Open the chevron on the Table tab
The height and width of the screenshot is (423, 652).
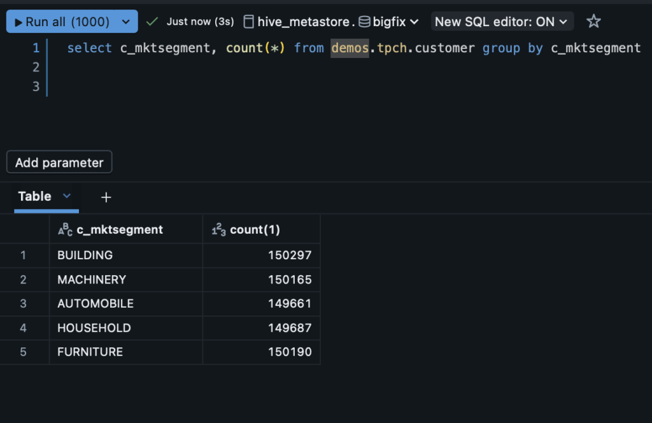67,196
